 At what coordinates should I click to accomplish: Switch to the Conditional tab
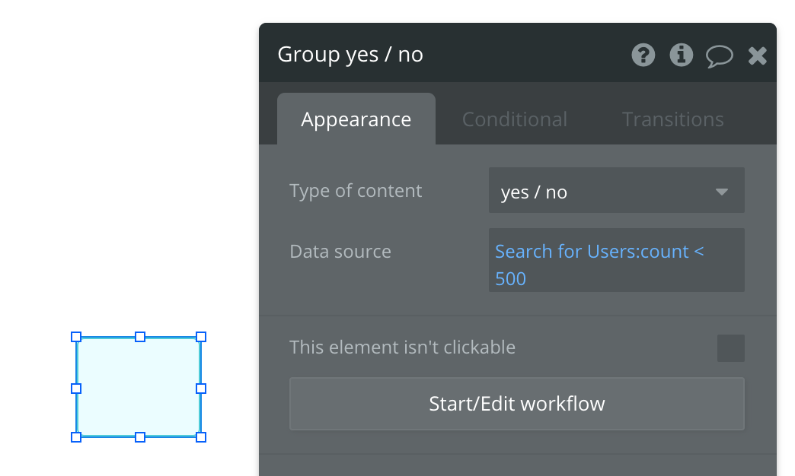(x=515, y=119)
